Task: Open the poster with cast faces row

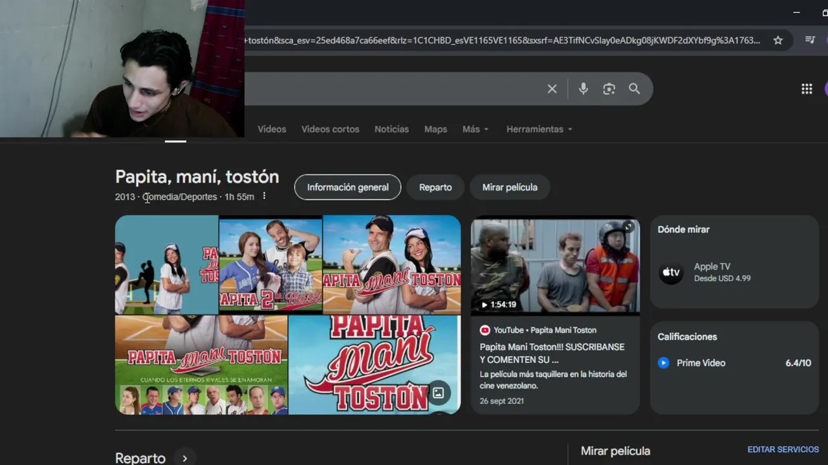Action: click(x=201, y=365)
